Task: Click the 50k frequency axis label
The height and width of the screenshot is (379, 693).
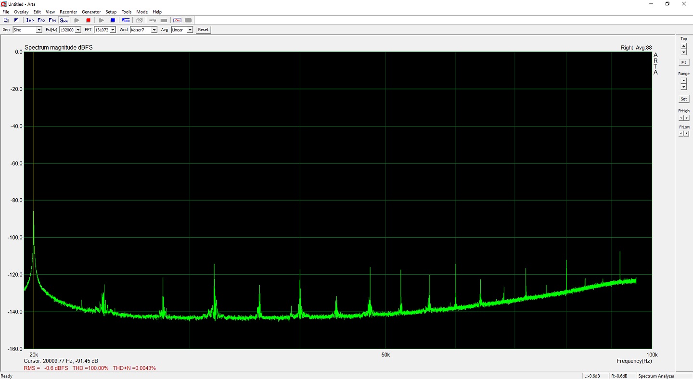Action: pyautogui.click(x=385, y=355)
